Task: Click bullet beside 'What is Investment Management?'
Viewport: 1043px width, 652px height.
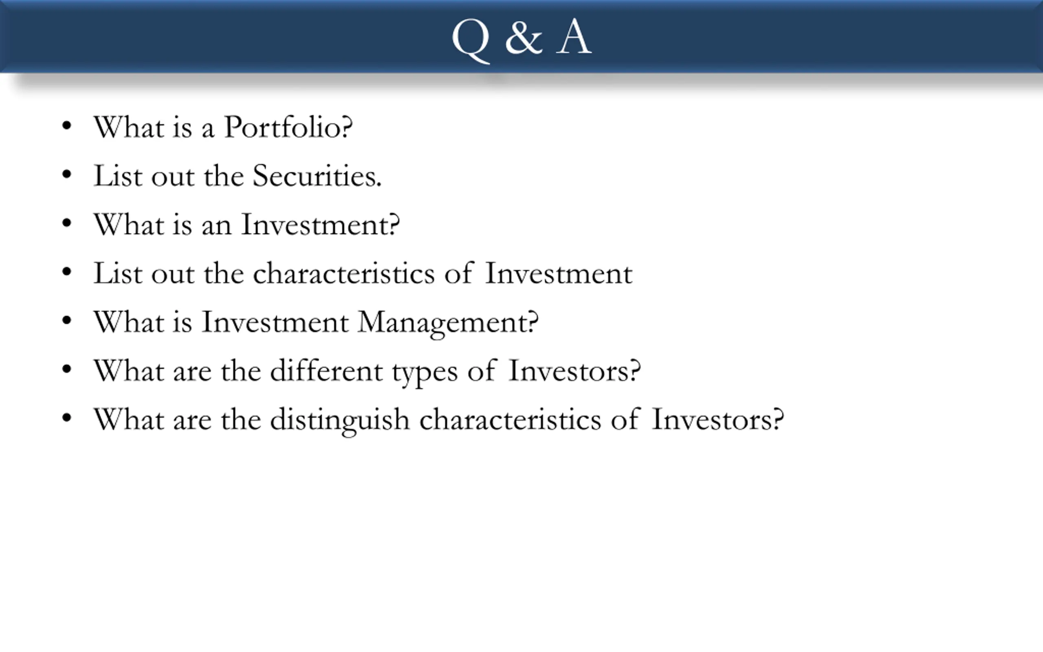Action: click(66, 321)
